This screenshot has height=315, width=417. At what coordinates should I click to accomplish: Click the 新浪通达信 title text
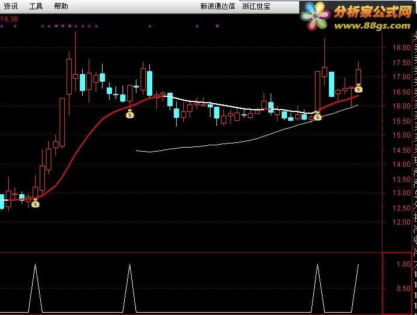tap(218, 6)
